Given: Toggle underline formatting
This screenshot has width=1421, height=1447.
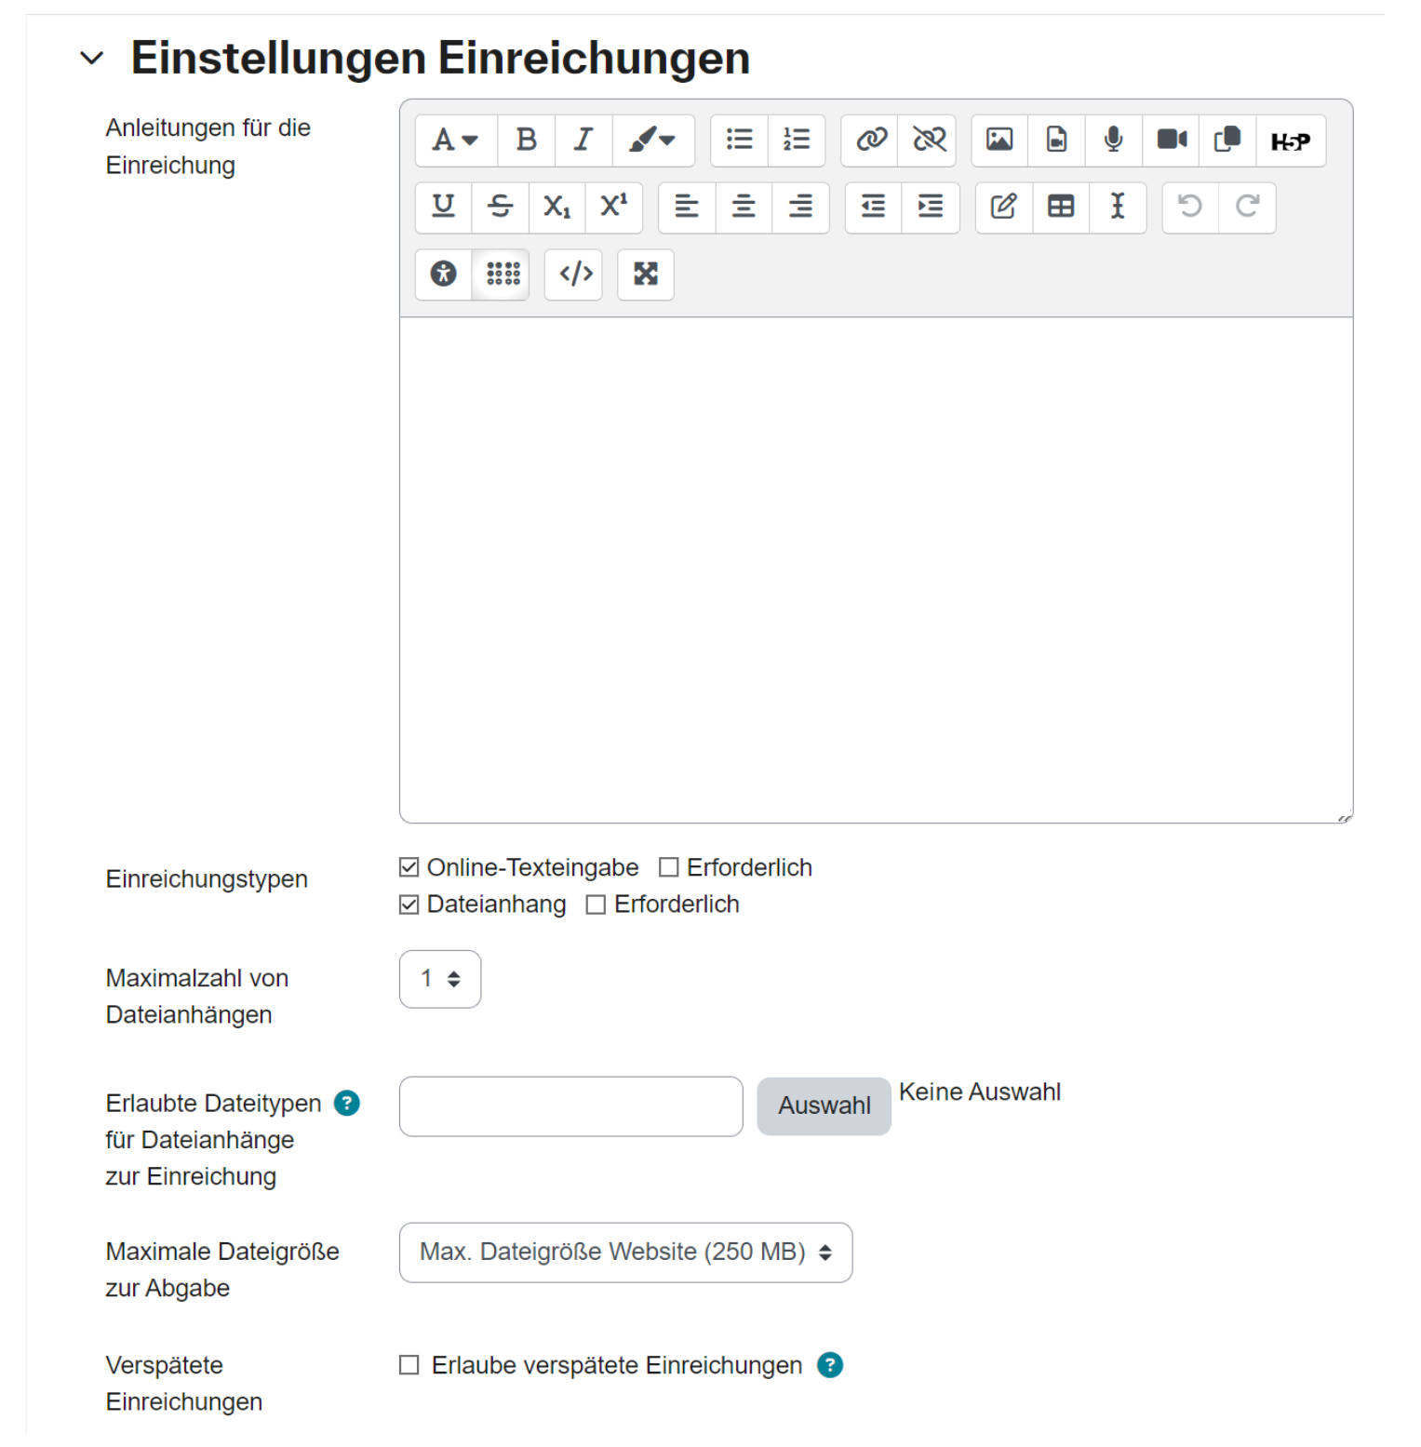Looking at the screenshot, I should [x=443, y=208].
